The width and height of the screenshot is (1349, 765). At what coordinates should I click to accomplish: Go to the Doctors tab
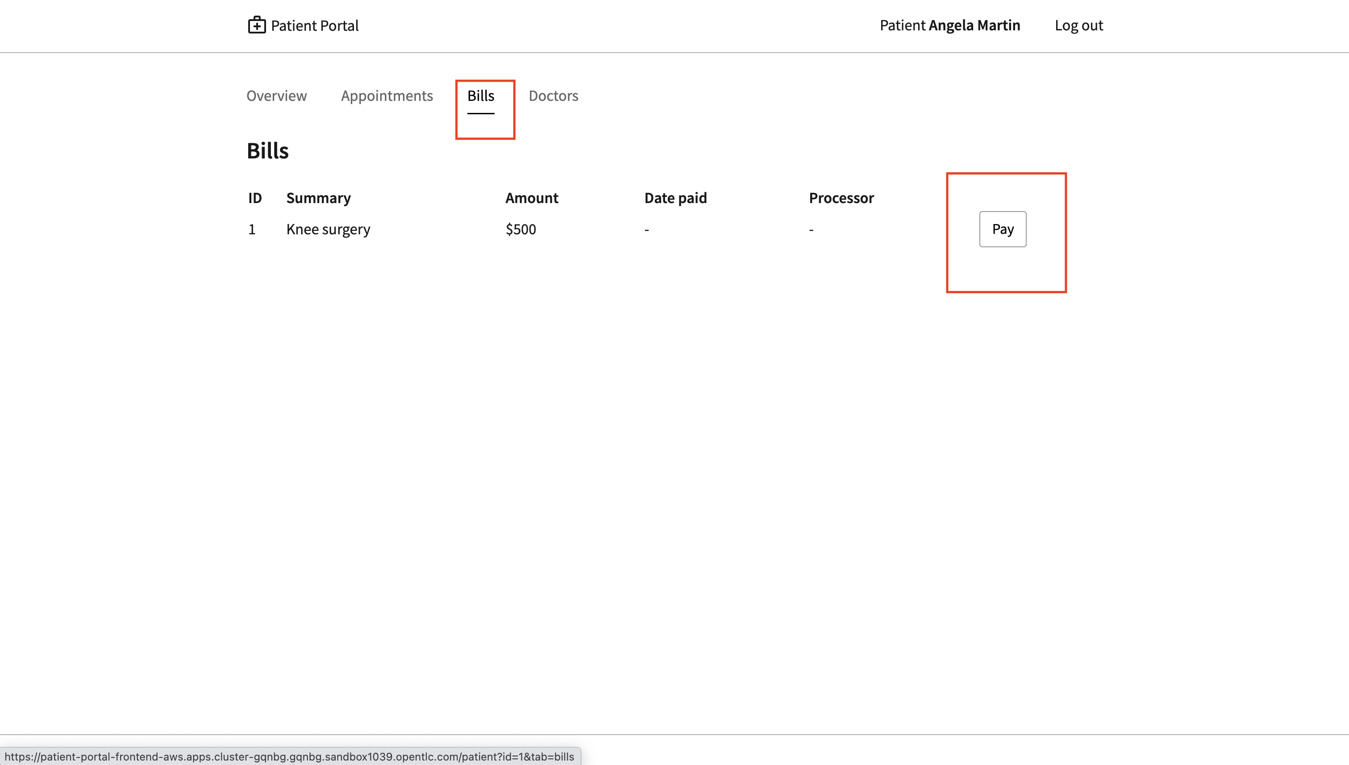click(x=554, y=96)
